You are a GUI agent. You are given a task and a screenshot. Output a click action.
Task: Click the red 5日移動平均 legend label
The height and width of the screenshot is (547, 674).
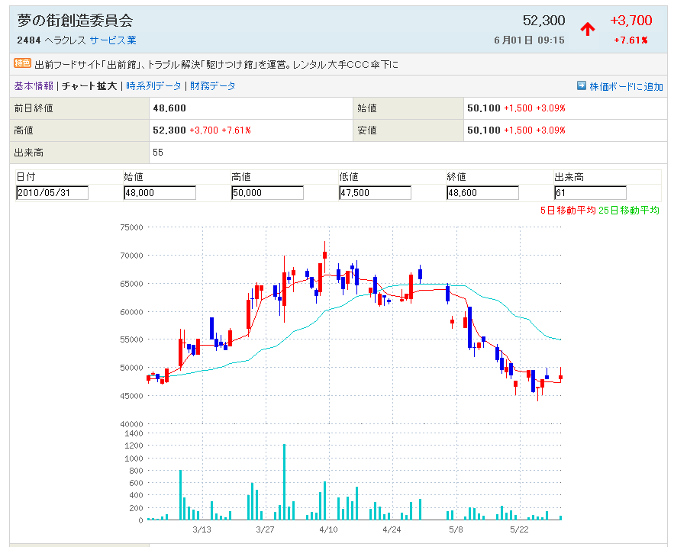567,210
